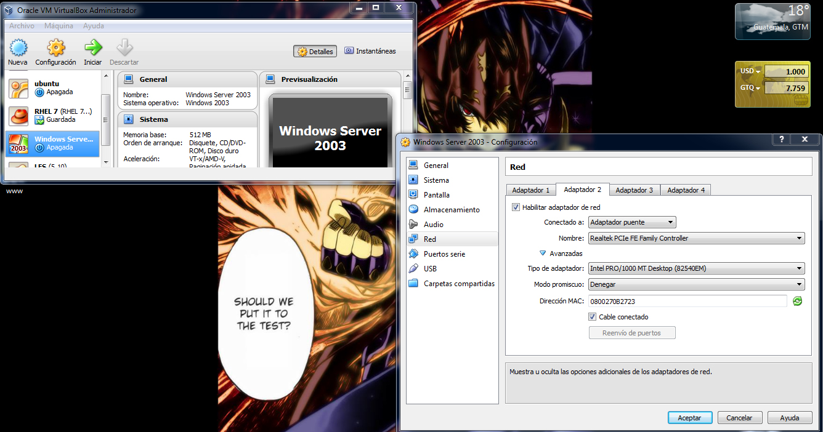Image resolution: width=823 pixels, height=432 pixels.
Task: Open the Ayuda menu in VirtualBox
Action: coord(94,26)
